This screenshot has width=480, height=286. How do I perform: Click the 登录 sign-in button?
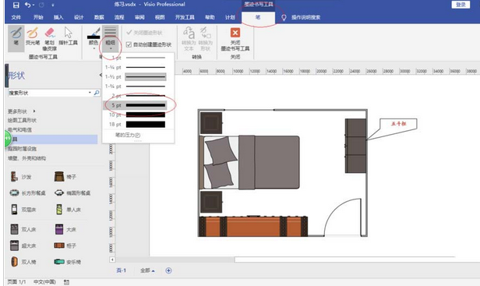461,5
